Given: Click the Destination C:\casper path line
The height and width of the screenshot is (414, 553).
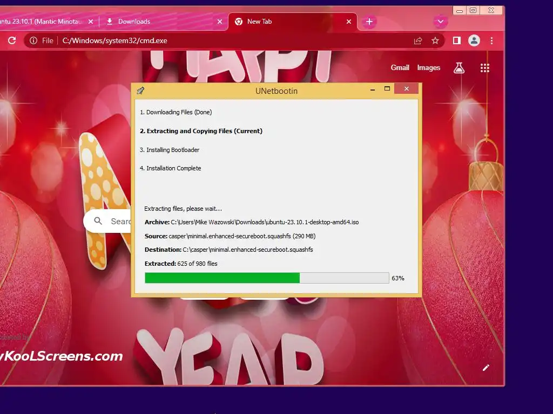Looking at the screenshot, I should [x=228, y=250].
